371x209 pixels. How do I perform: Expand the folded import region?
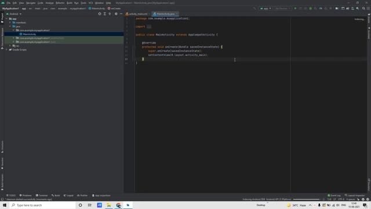[x=149, y=27]
